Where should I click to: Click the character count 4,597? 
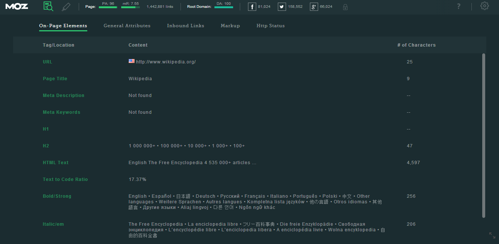click(414, 163)
